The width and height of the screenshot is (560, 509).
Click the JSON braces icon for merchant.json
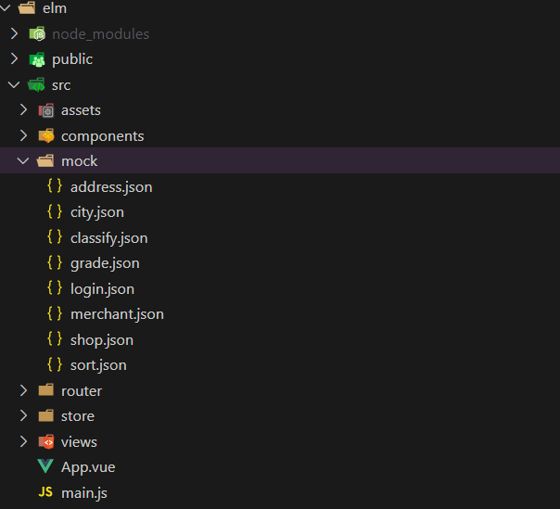(x=55, y=313)
